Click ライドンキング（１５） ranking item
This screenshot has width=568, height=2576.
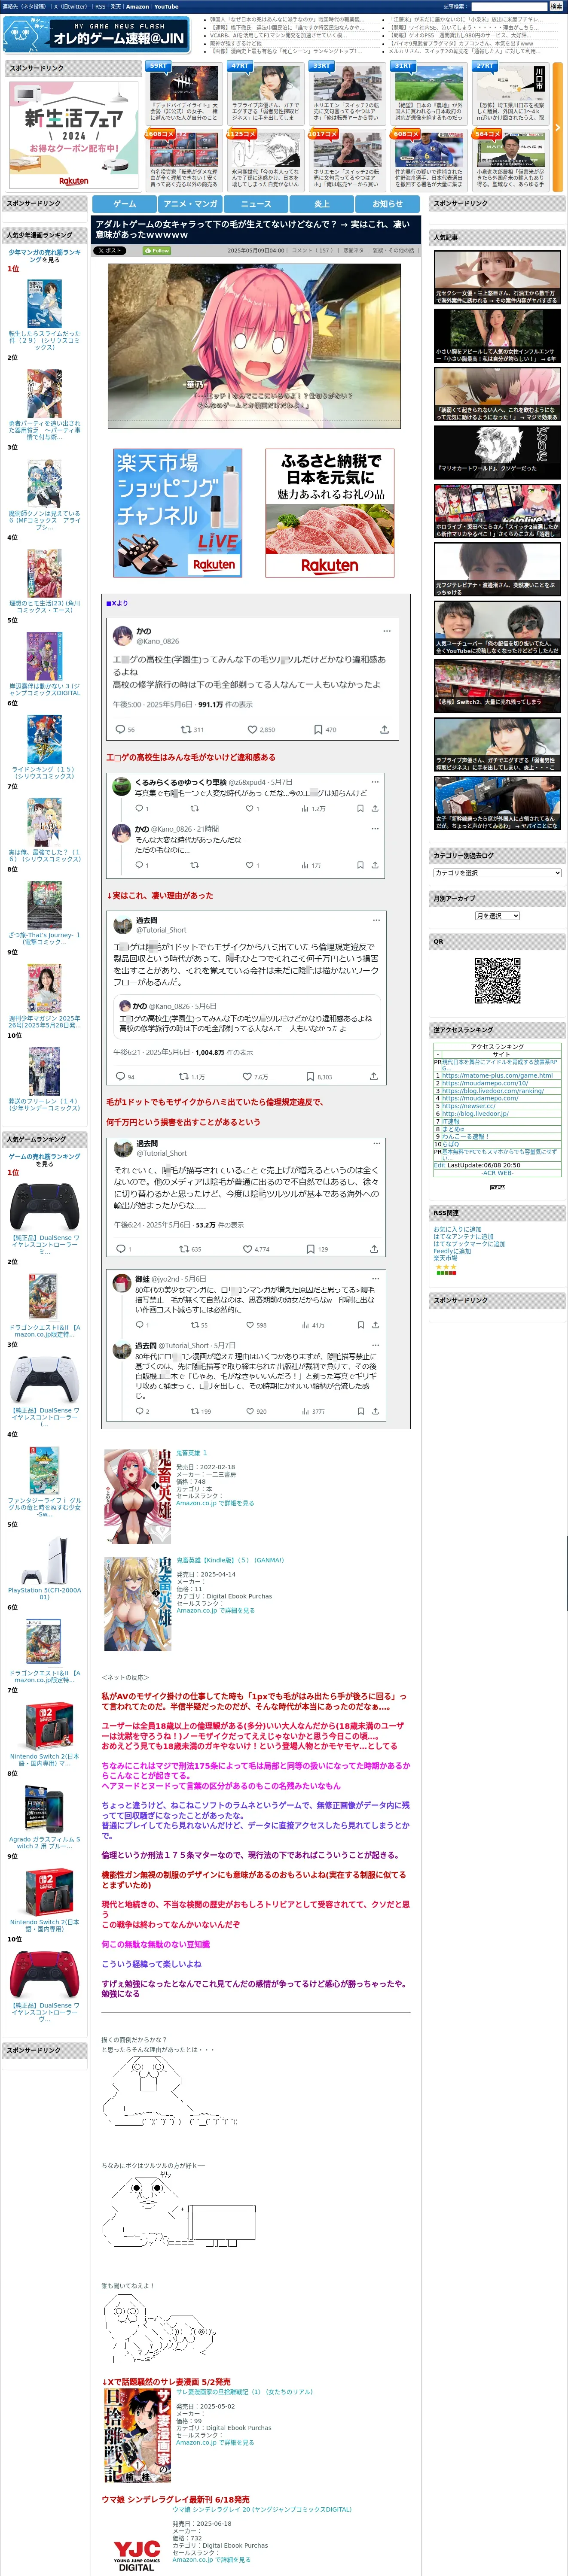[44, 772]
